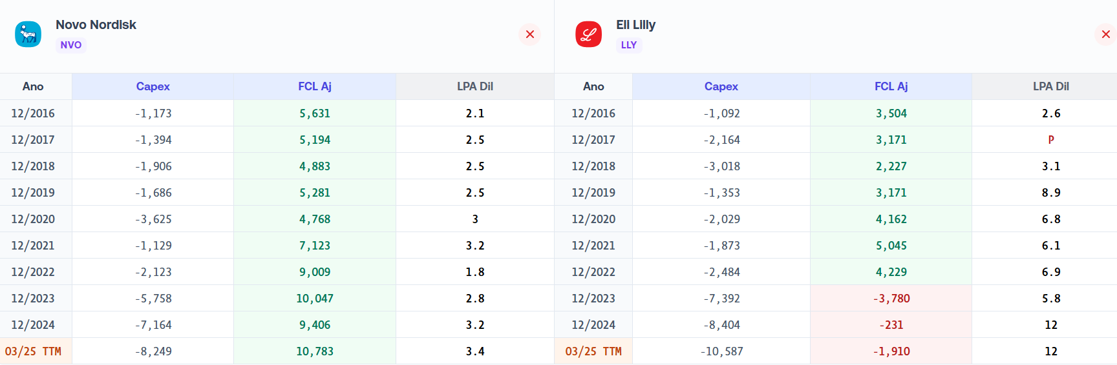Viewport: 1117px width, 365px height.
Task: Select Eli Lilly negative FCL Aj value -231
Action: coord(891,325)
